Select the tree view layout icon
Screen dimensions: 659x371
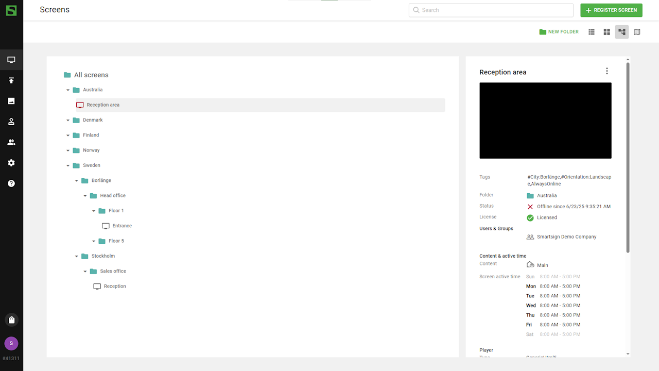(x=622, y=32)
